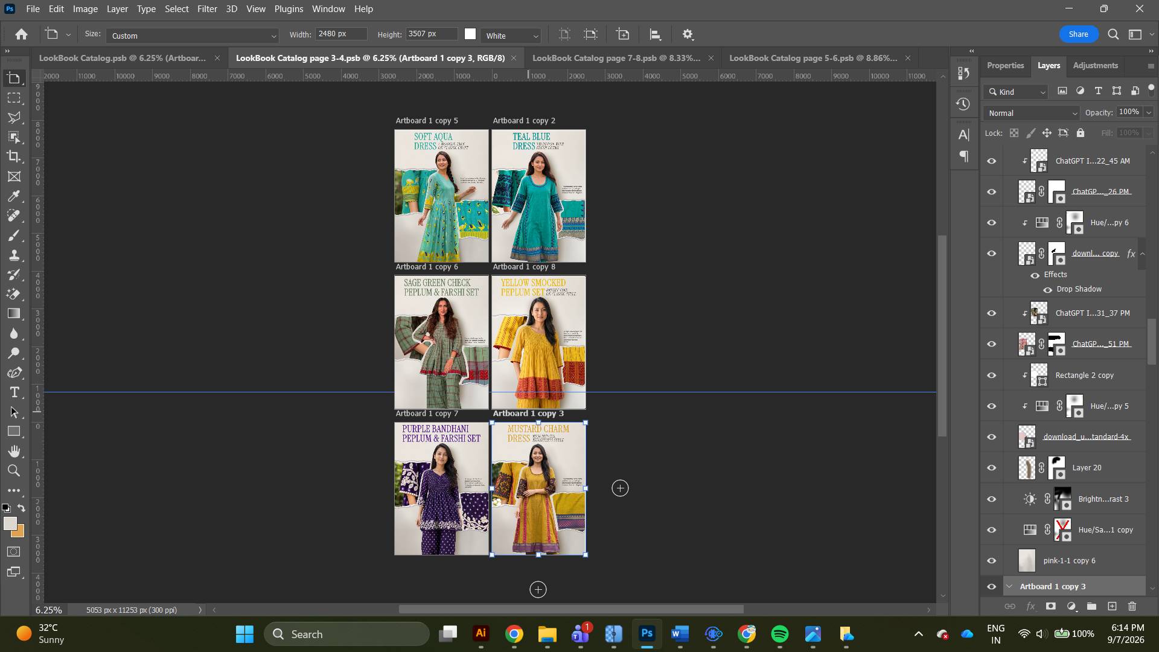Select the Crop tool
The width and height of the screenshot is (1159, 652).
14,156
